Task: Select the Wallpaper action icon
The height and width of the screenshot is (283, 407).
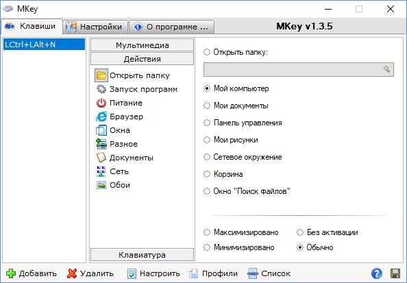Action: point(101,185)
